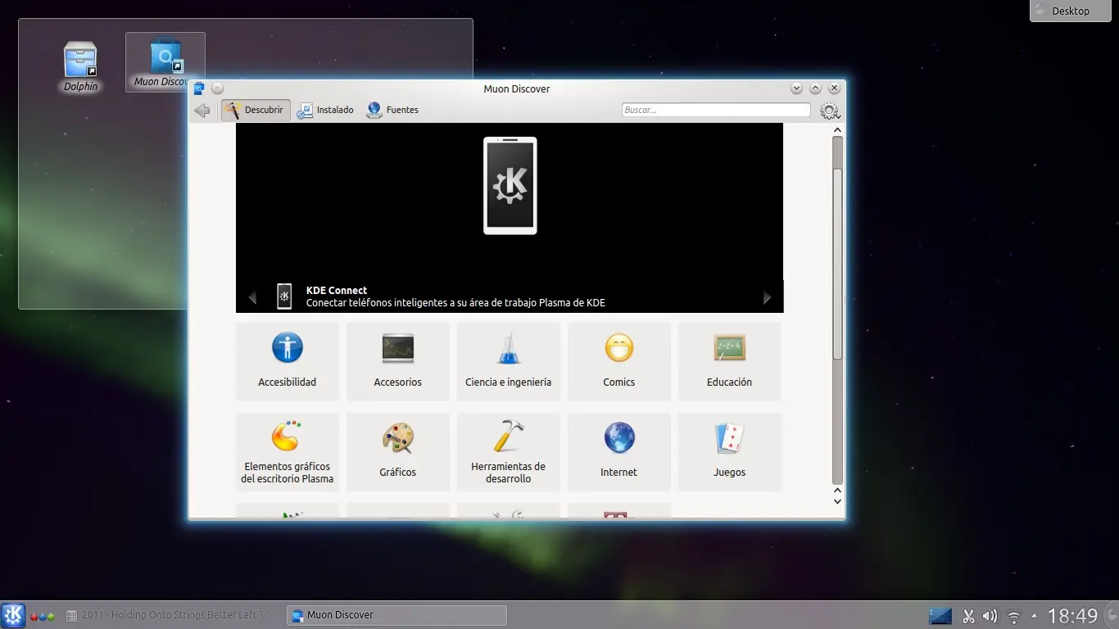Focus the Buscar search field
This screenshot has width=1119, height=629.
pos(716,110)
